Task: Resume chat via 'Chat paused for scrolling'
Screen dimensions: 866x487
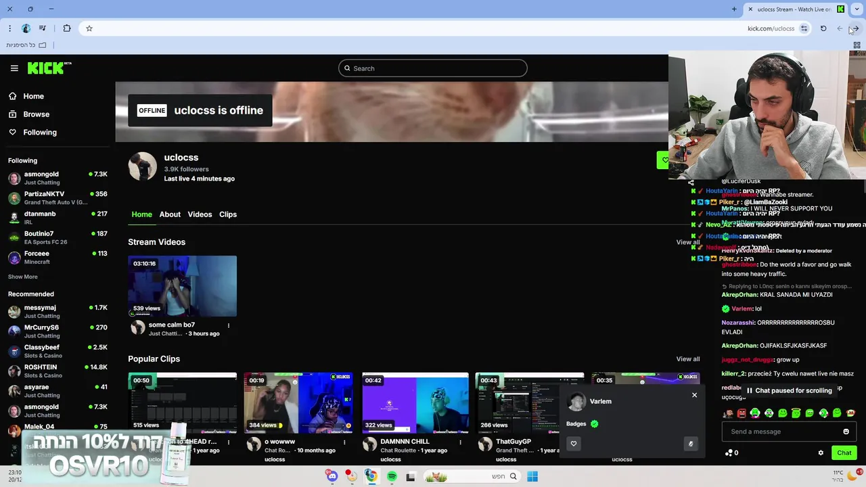Action: point(788,390)
